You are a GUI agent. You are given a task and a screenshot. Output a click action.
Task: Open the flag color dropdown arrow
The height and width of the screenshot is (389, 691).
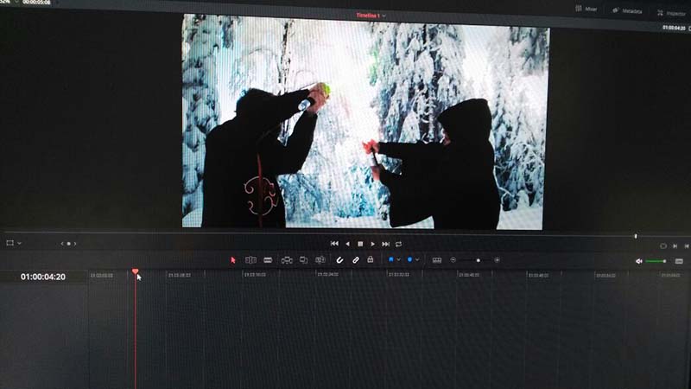(399, 260)
